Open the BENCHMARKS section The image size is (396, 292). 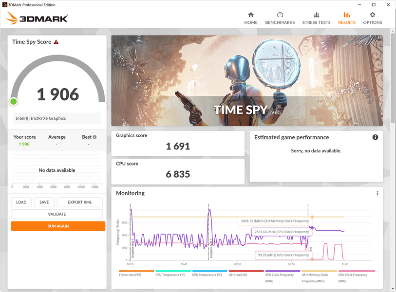pyautogui.click(x=280, y=18)
